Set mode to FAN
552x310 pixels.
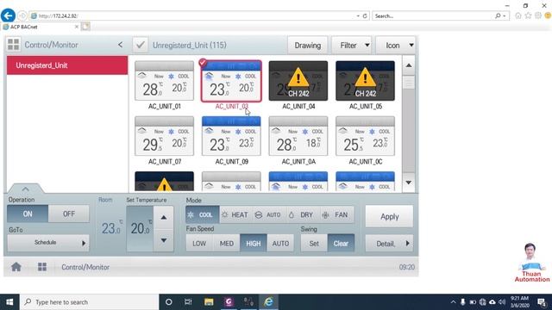point(336,214)
